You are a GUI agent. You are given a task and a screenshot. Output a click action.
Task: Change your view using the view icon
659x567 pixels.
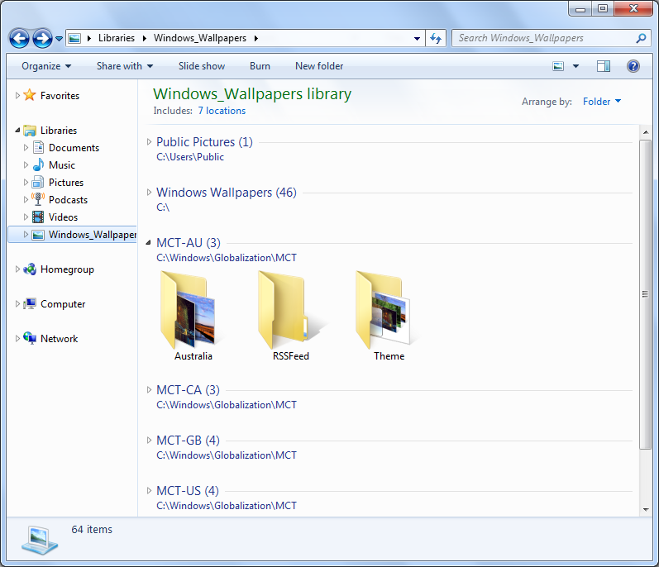tap(558, 66)
